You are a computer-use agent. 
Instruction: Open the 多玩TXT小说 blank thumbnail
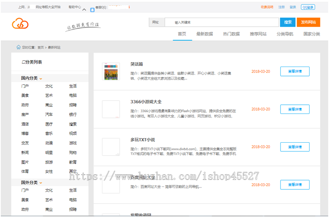(111, 147)
